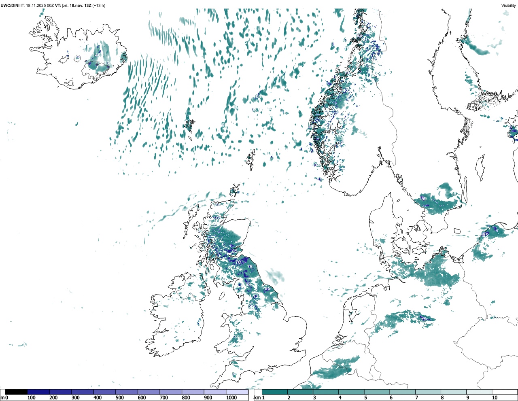Pick the 300–400 m legend swatch
The width and height of the screenshot is (518, 401).
click(x=83, y=392)
